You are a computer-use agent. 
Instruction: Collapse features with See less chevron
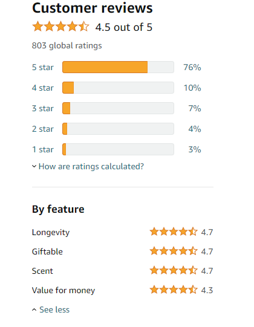[34, 309]
